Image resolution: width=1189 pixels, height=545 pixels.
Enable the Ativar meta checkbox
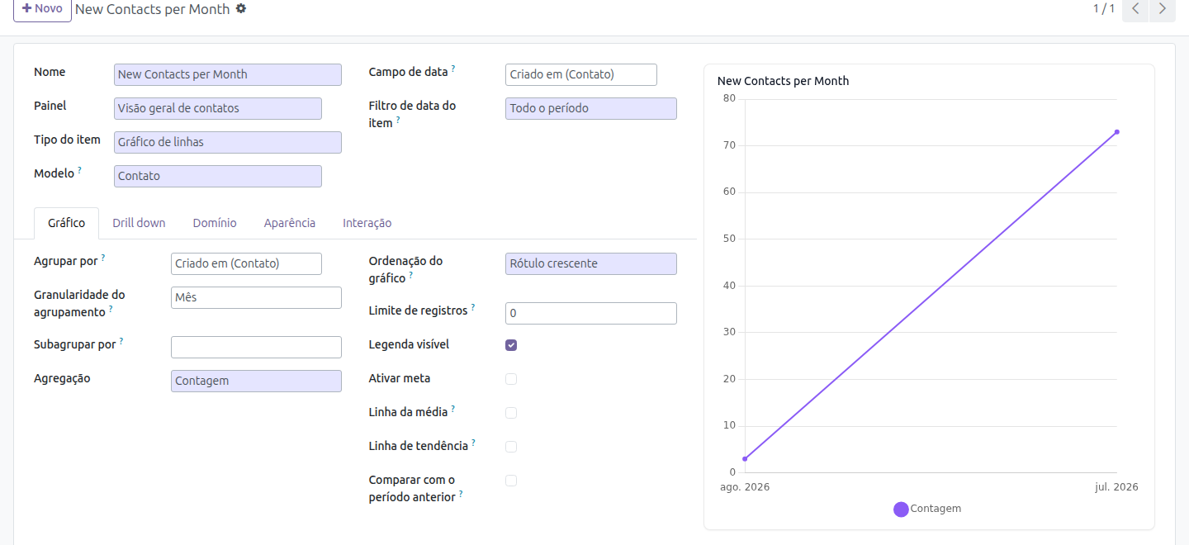(511, 379)
